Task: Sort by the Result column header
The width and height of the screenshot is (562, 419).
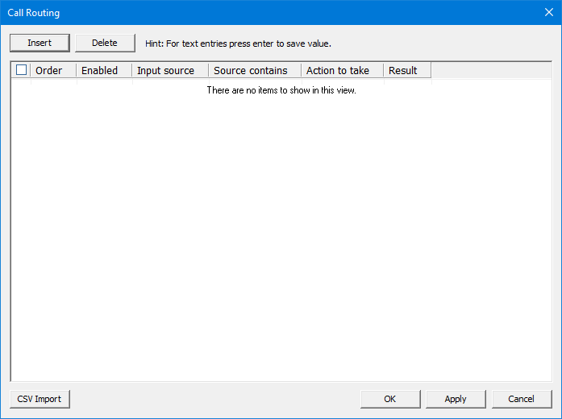Action: click(403, 70)
